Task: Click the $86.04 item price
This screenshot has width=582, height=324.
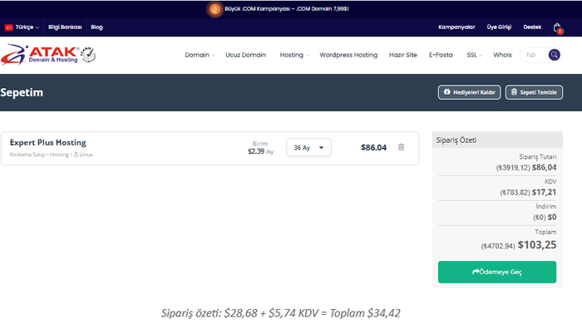Action: [x=374, y=148]
